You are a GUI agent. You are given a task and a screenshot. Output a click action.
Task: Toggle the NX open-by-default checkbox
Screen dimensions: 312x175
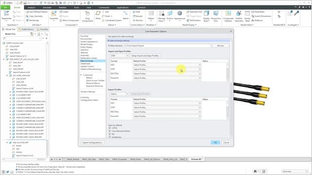tap(110, 134)
